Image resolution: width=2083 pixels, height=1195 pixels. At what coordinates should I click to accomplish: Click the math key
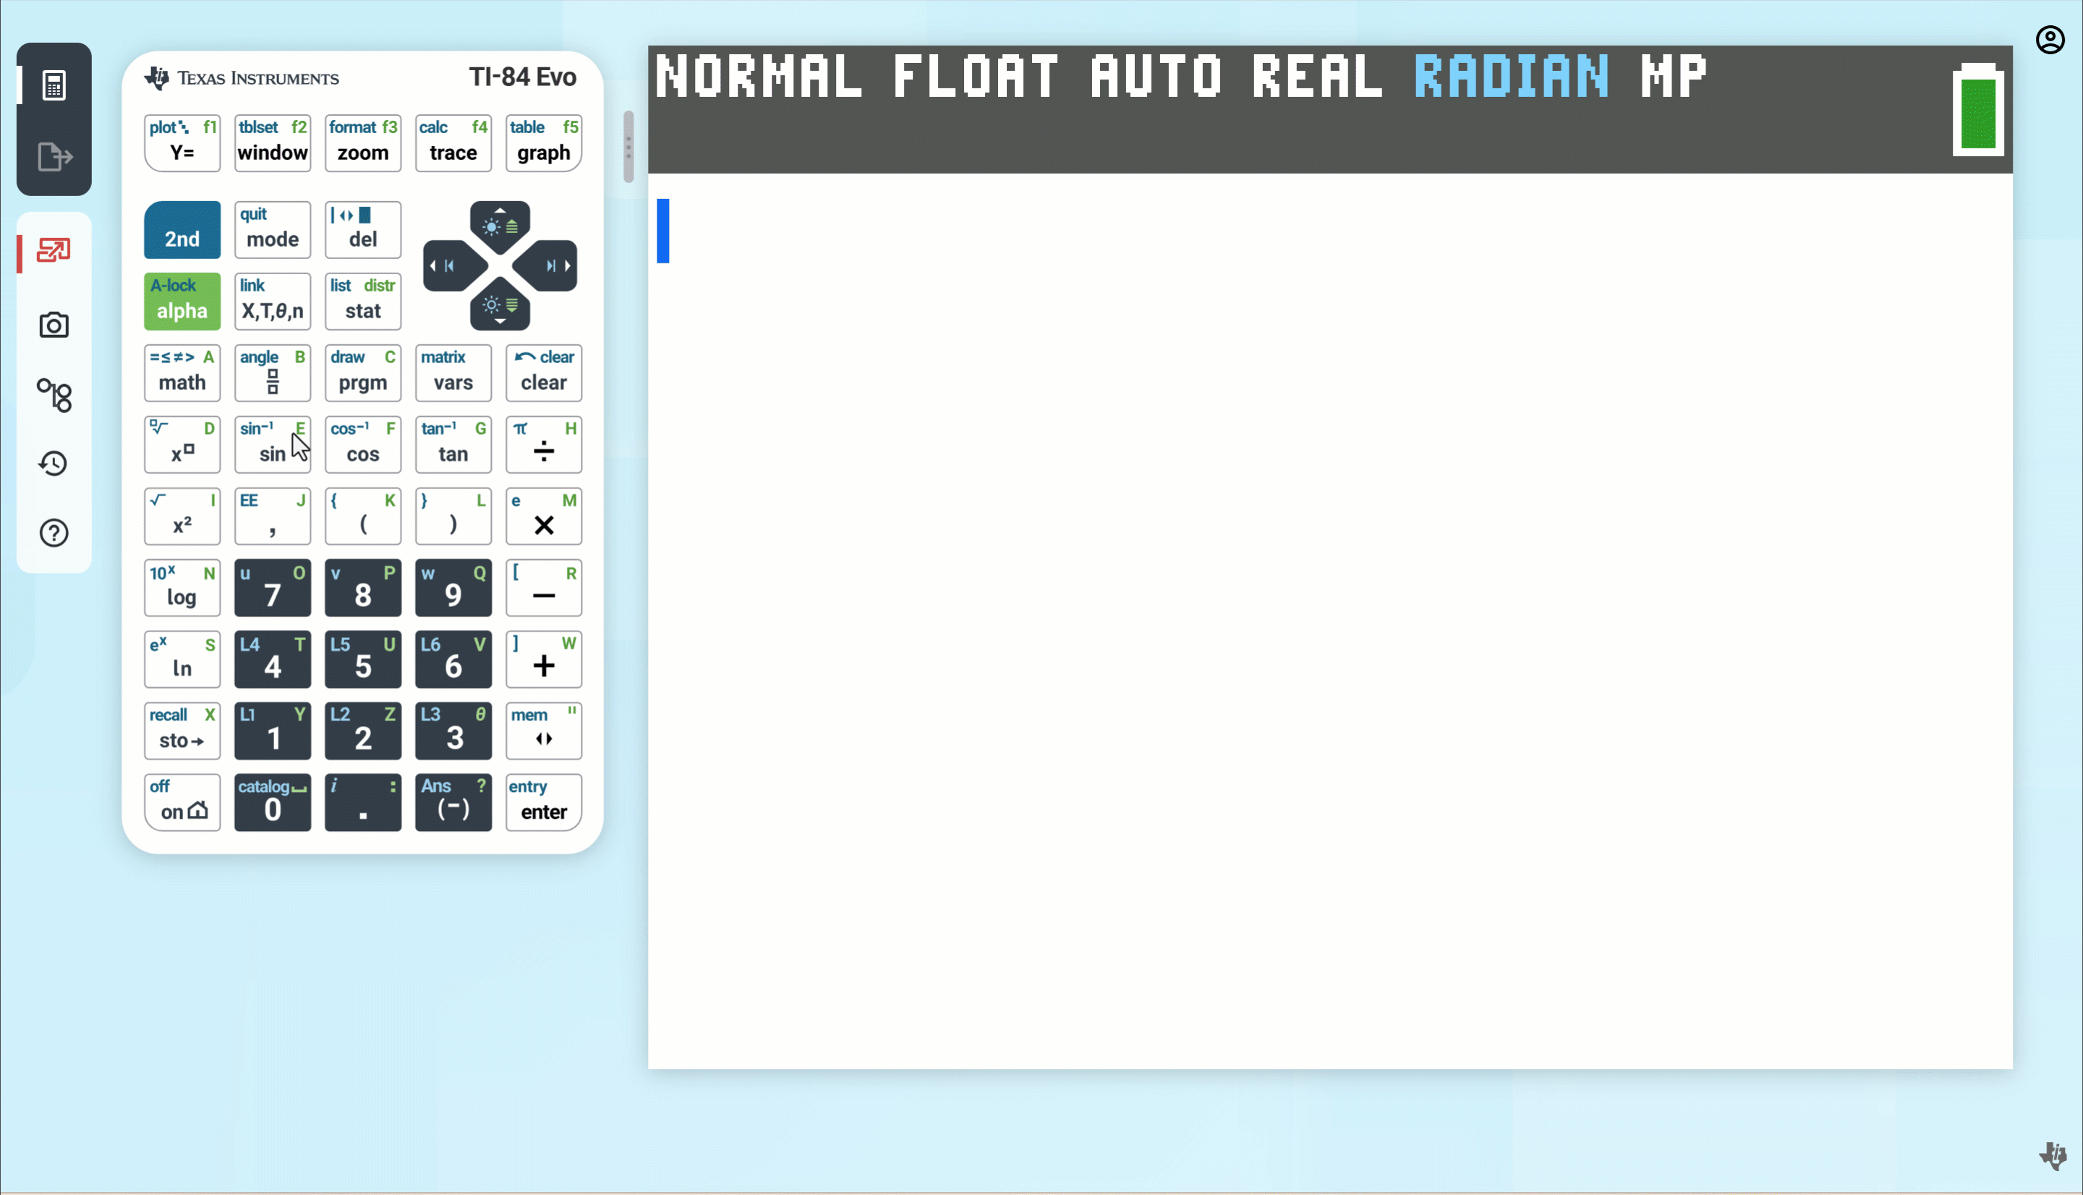click(182, 373)
